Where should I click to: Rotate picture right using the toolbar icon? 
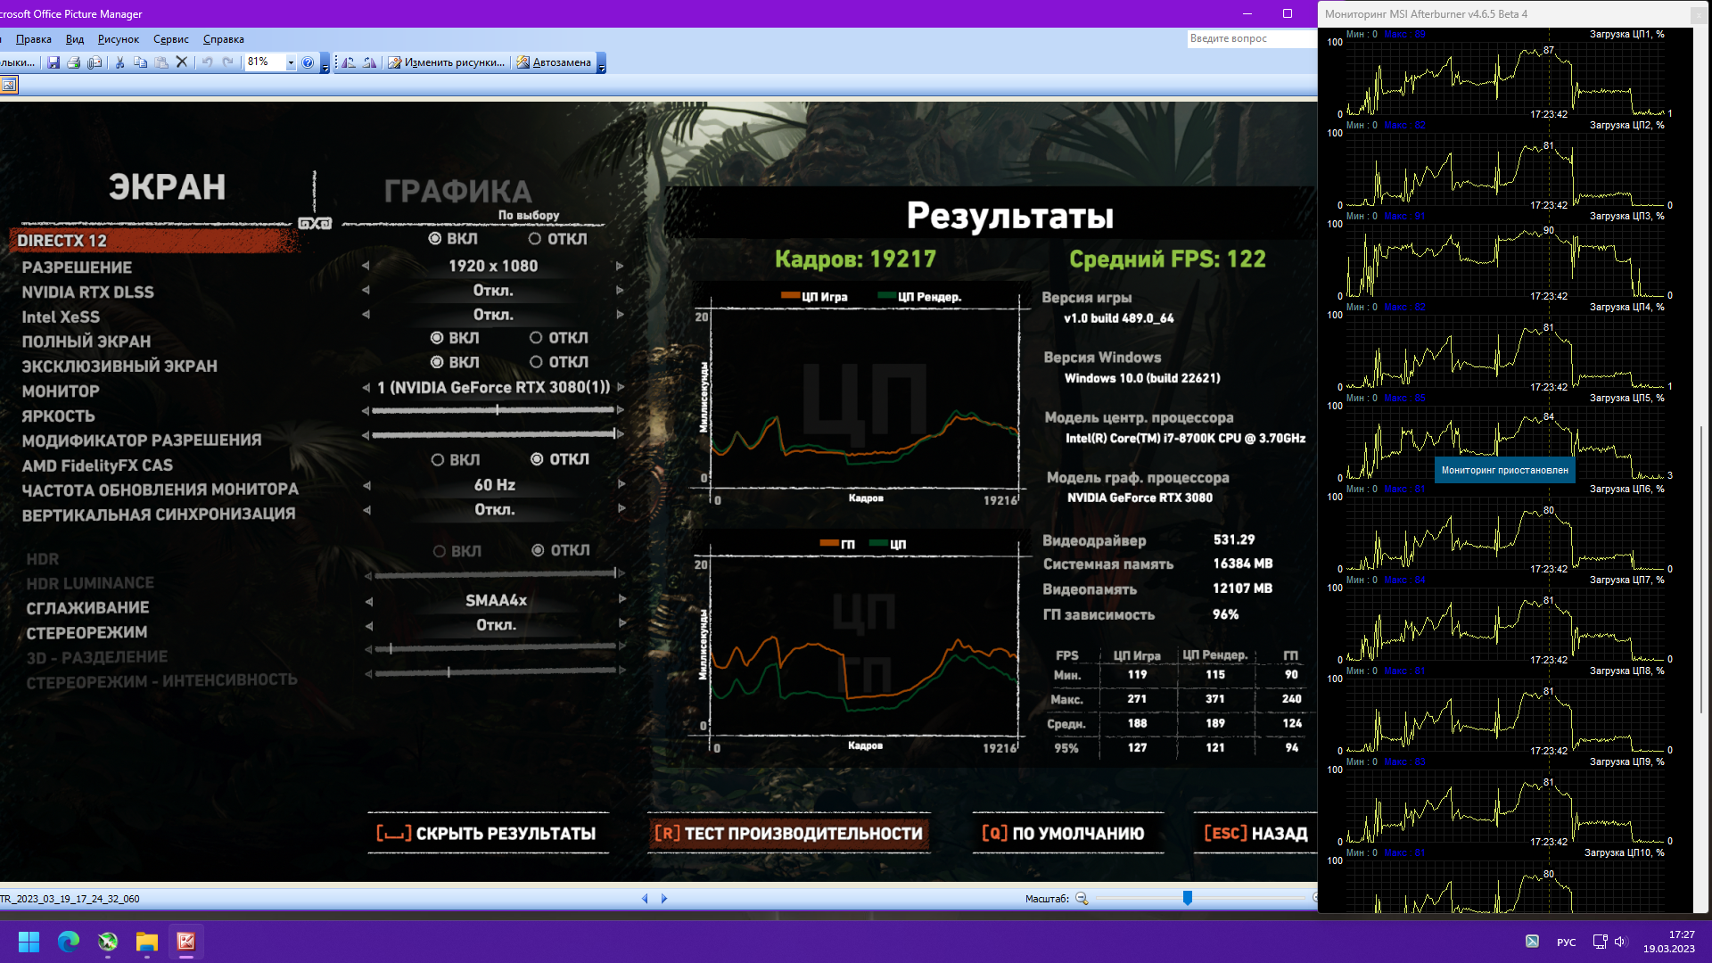[x=369, y=62]
